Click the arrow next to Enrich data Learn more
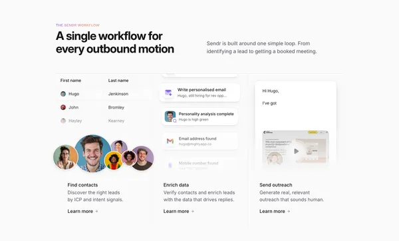This screenshot has height=241, width=399. (192, 211)
